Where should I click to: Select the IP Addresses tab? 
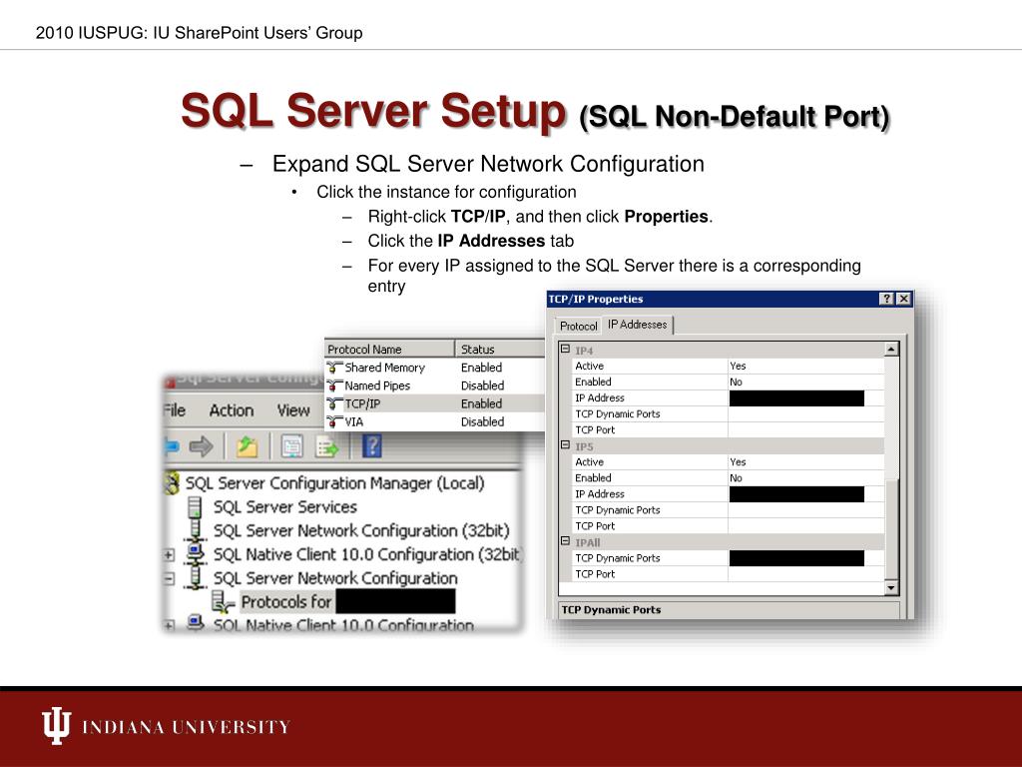coord(638,325)
